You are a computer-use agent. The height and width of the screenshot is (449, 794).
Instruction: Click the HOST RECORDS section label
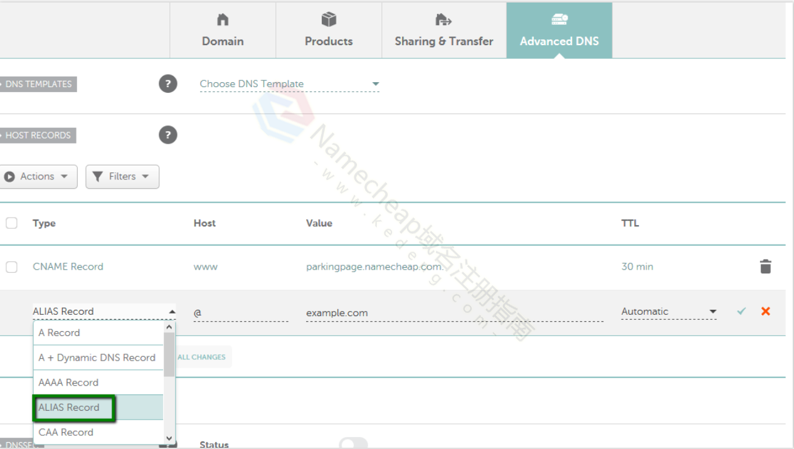click(37, 135)
